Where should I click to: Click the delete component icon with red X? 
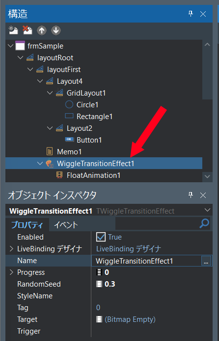click(27, 30)
